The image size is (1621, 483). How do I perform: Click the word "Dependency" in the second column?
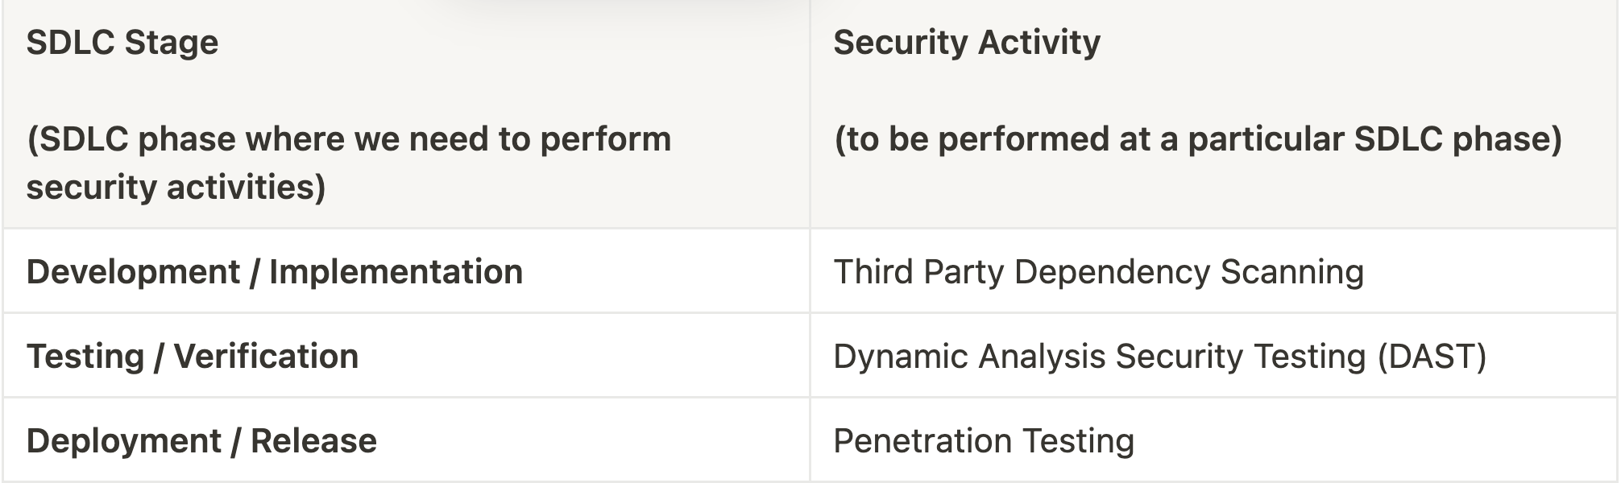1112,272
